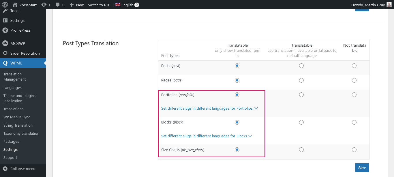Viewport: 394px width, 177px height.
Task: Open the MC4WP sidebar icon
Action: (x=5, y=43)
